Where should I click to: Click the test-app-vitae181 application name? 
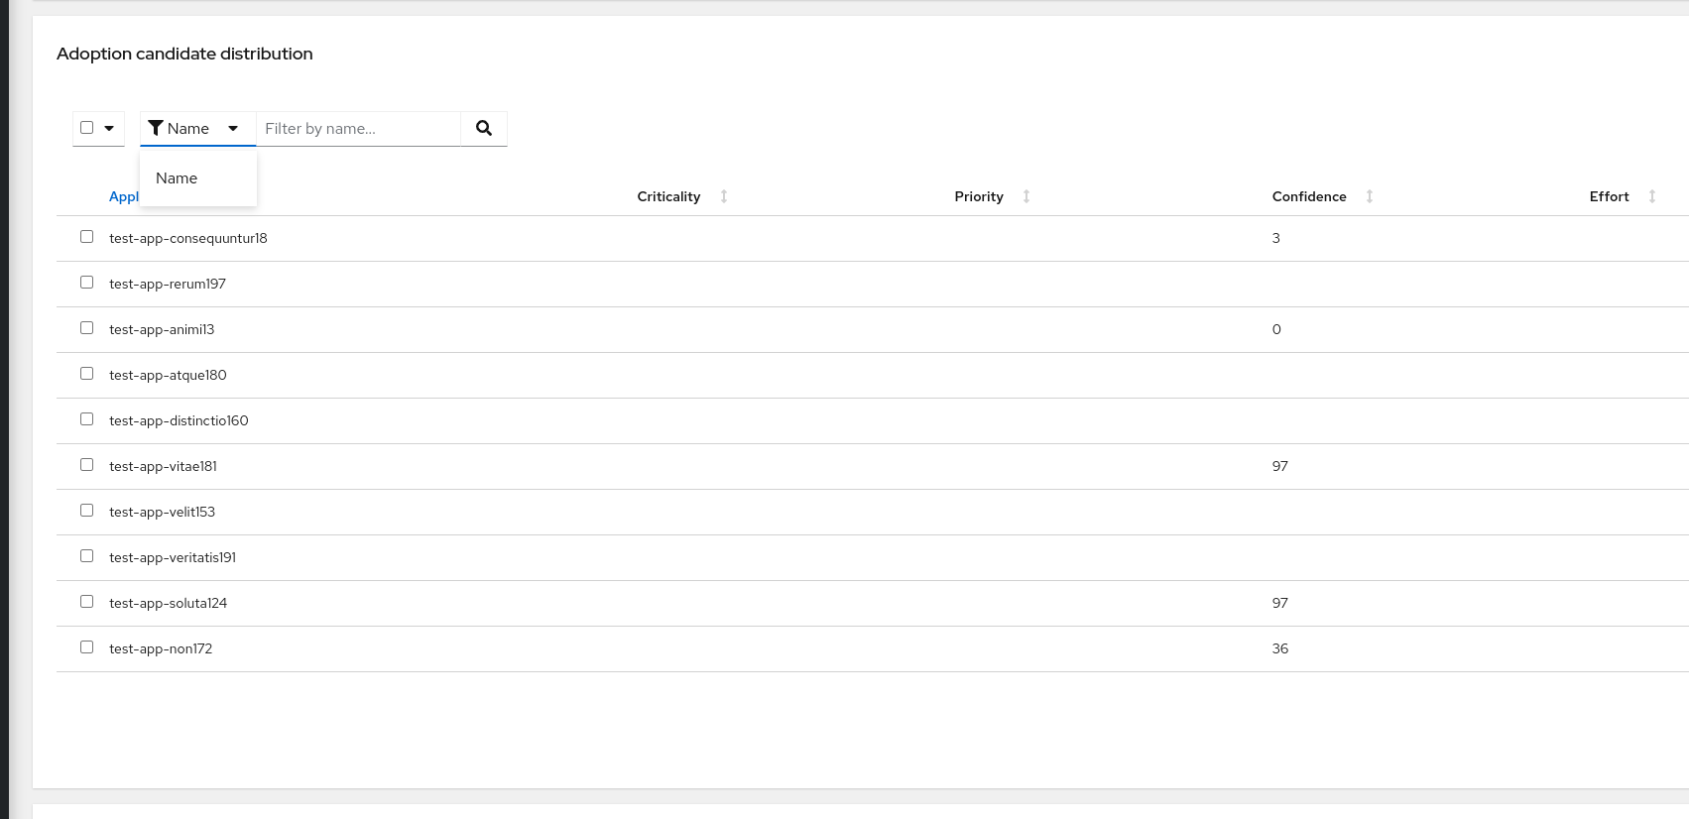(x=163, y=466)
